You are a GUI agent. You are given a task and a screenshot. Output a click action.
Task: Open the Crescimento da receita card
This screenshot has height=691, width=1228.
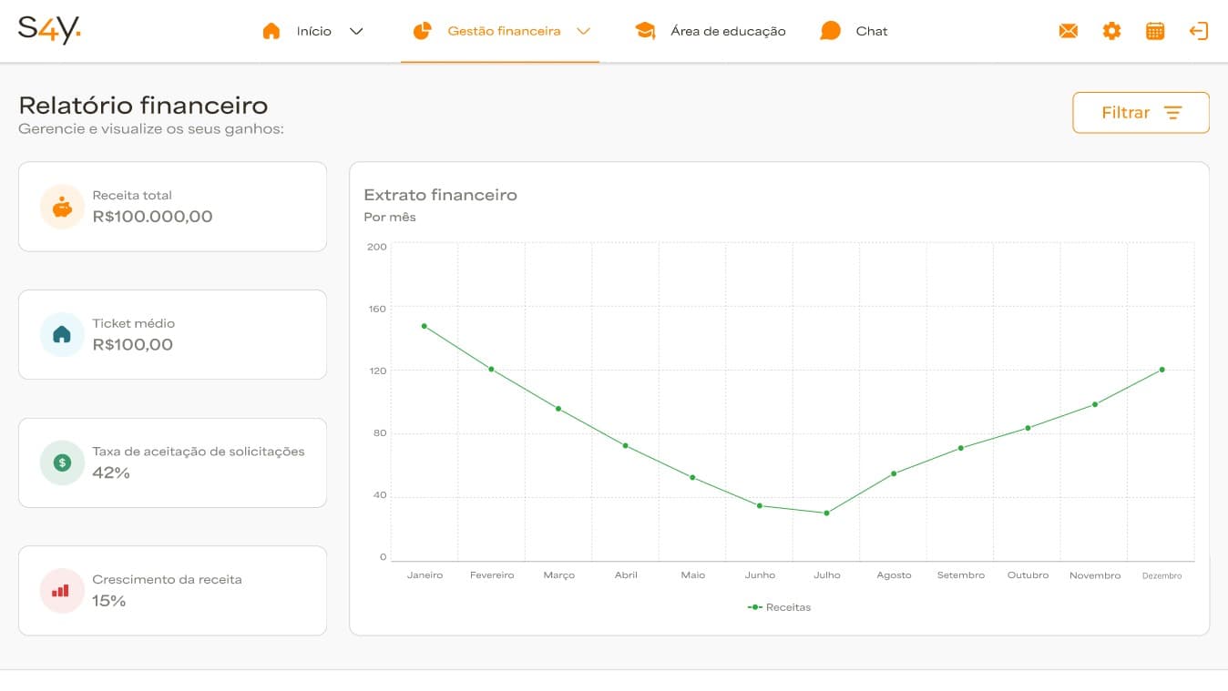tap(172, 591)
